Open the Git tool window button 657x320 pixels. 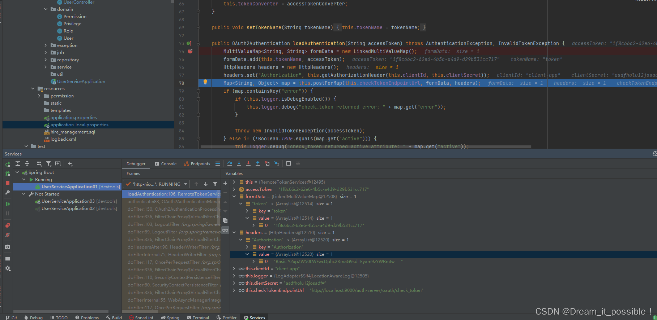pos(12,317)
